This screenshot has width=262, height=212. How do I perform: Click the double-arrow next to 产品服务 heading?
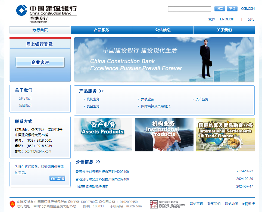[x=101, y=91]
